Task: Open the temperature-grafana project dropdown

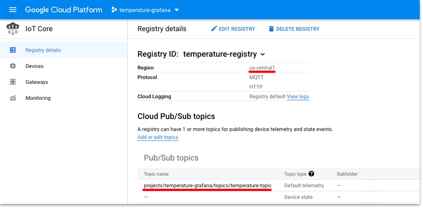Action: pyautogui.click(x=145, y=10)
